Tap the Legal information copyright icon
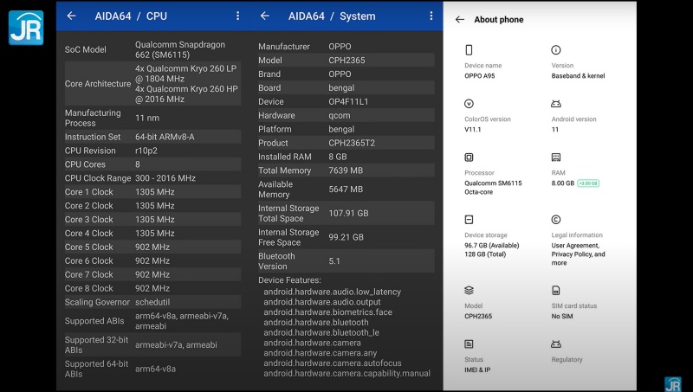 pos(556,220)
